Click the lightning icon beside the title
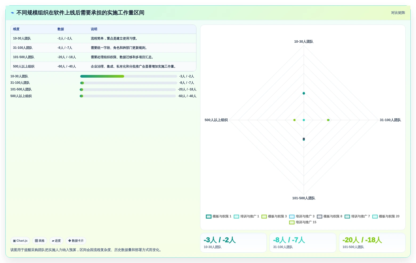Image resolution: width=416 pixels, height=263 pixels. [13, 13]
